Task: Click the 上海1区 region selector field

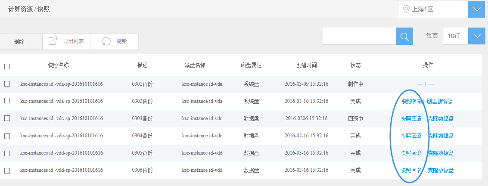Action: (x=433, y=9)
